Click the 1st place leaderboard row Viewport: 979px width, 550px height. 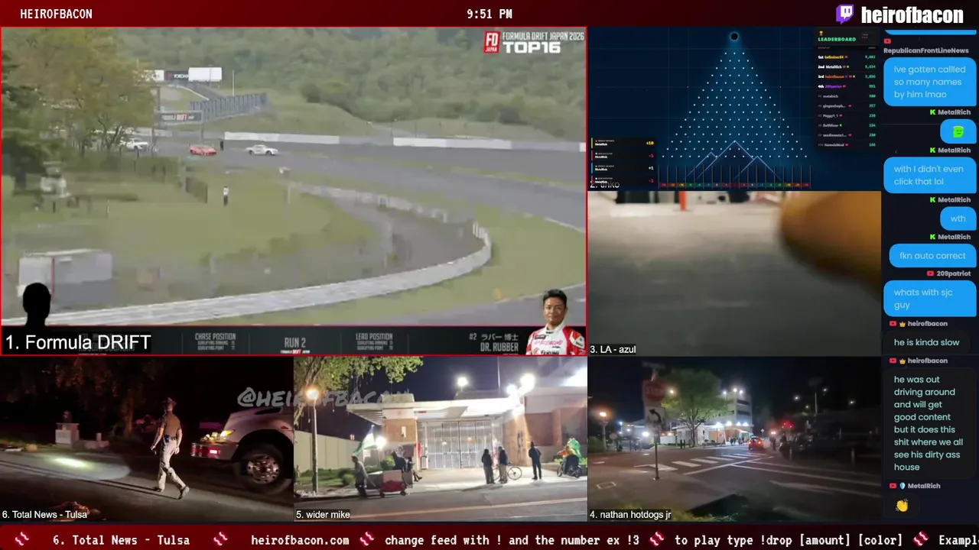pos(847,57)
